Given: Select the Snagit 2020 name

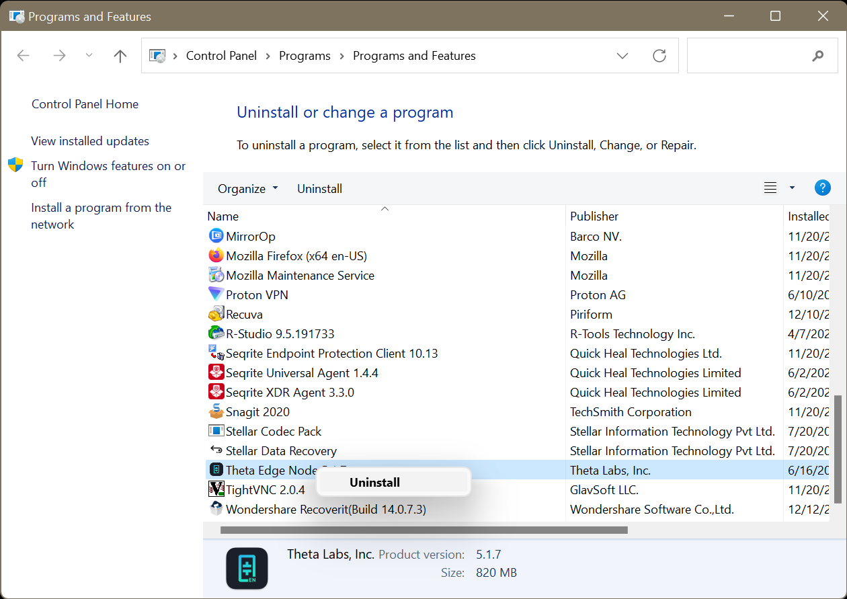Looking at the screenshot, I should (x=257, y=411).
